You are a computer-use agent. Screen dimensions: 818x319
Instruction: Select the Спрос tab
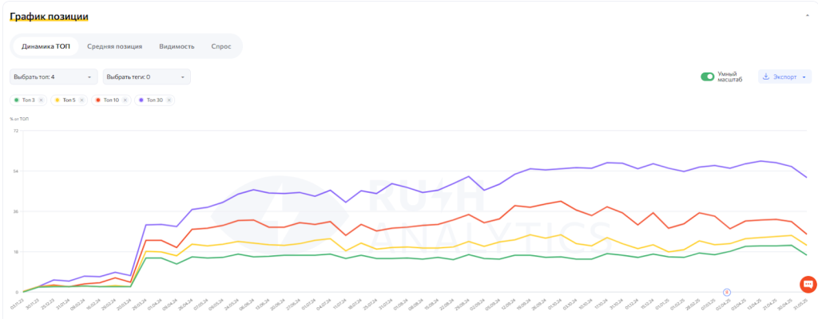[x=220, y=46]
